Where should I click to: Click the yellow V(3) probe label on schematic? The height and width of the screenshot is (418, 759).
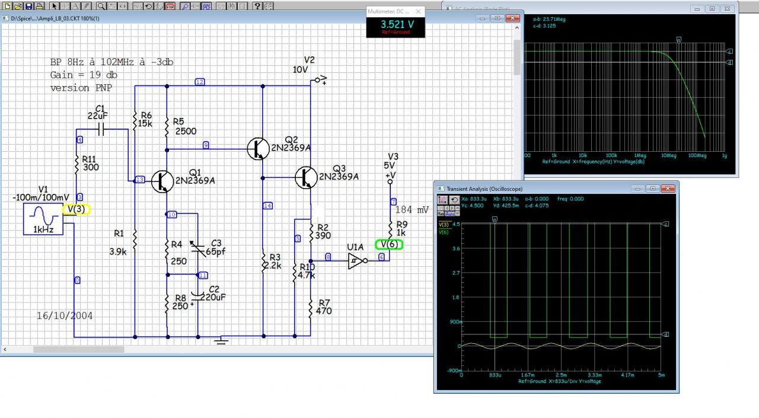click(77, 209)
